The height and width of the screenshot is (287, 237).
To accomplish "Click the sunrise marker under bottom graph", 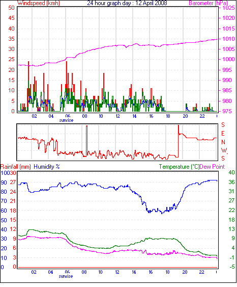I will coord(66,276).
